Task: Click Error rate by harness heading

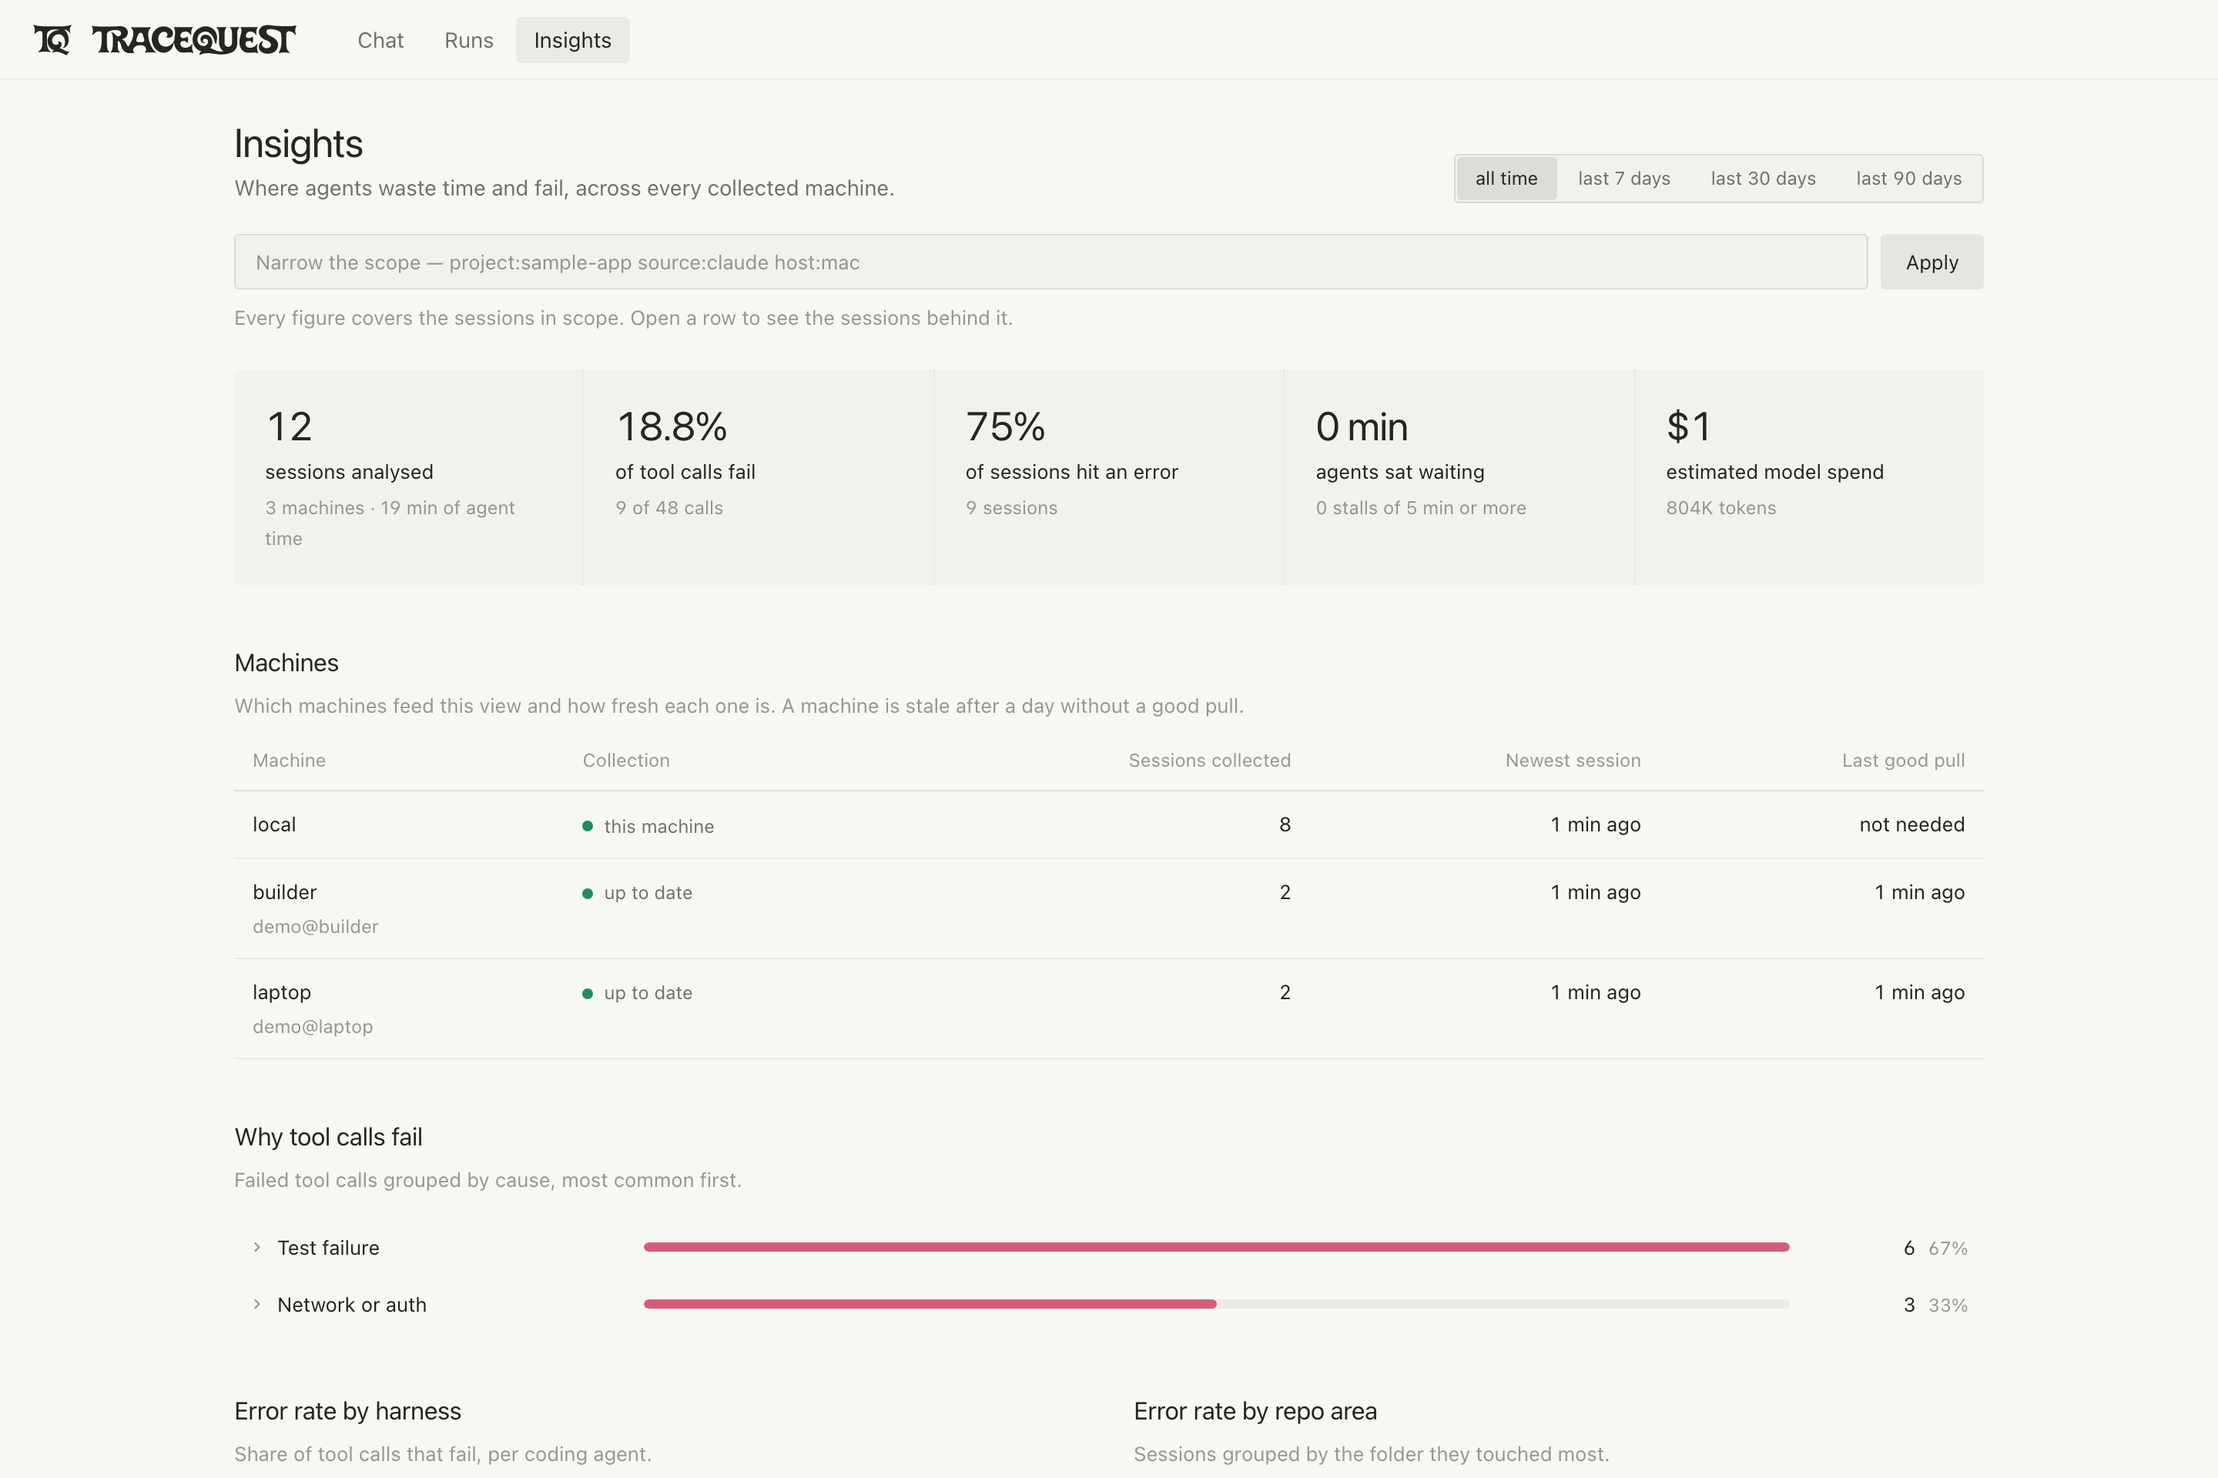Action: tap(348, 1411)
